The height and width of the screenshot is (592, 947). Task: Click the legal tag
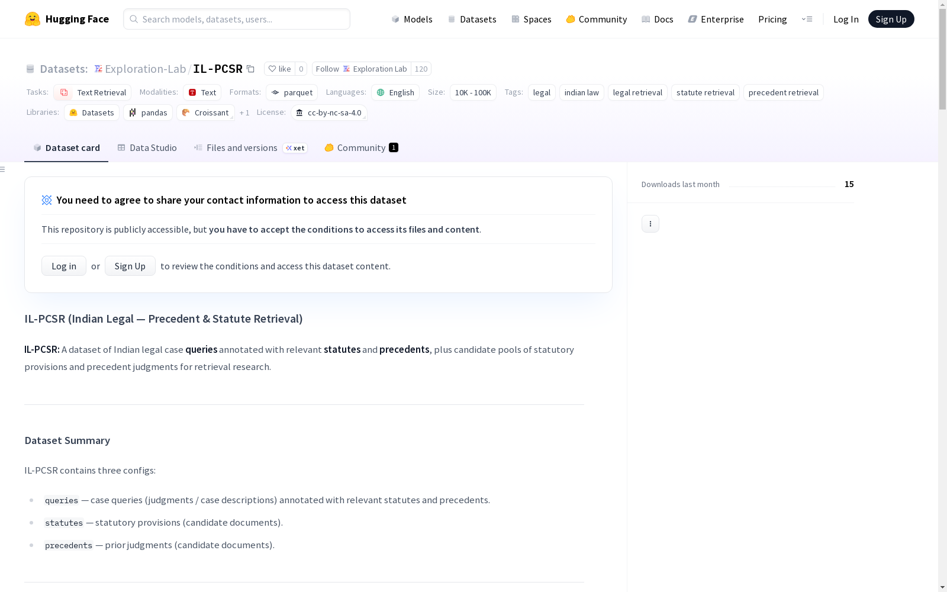tap(542, 92)
